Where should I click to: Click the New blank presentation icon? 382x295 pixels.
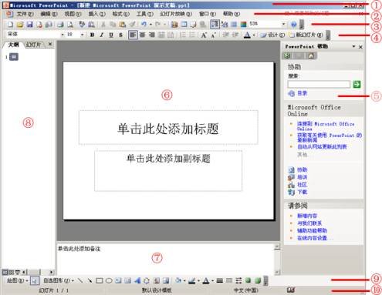(10, 25)
